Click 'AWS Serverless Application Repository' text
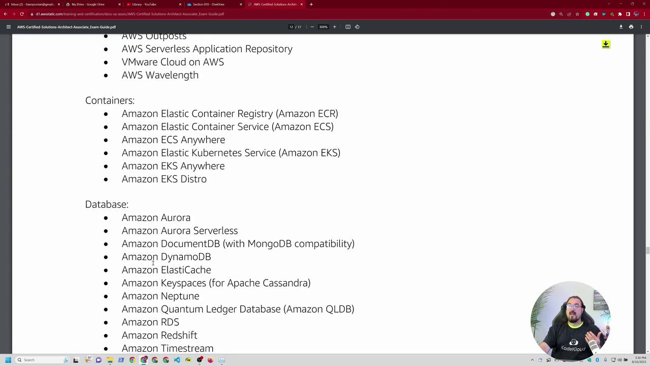650x366 pixels. (x=207, y=49)
